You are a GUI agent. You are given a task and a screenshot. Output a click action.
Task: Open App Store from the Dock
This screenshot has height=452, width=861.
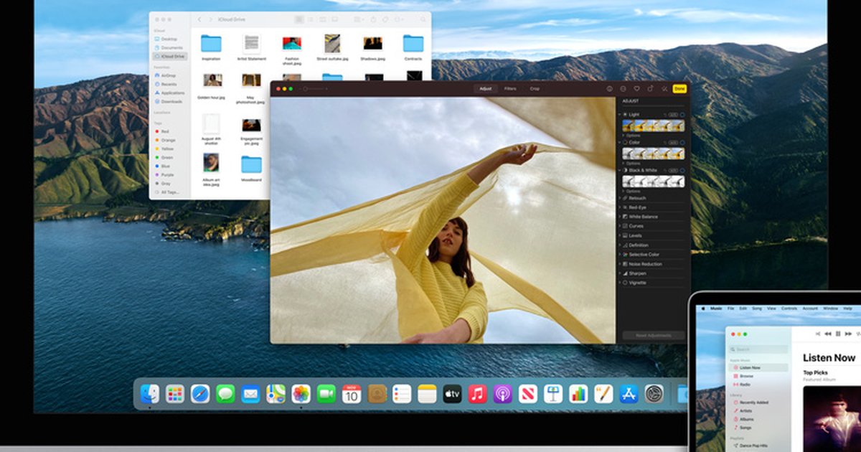click(629, 393)
